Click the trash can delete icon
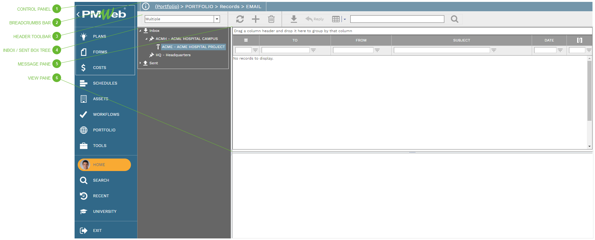 [x=271, y=19]
